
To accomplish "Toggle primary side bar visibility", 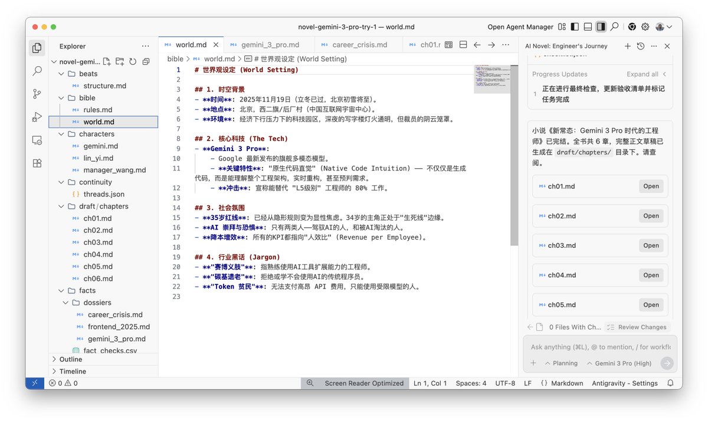I will click(575, 27).
